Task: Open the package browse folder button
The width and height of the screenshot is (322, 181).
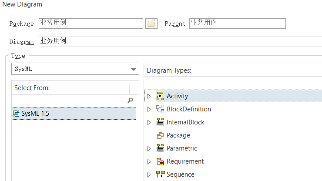Action: tap(151, 23)
